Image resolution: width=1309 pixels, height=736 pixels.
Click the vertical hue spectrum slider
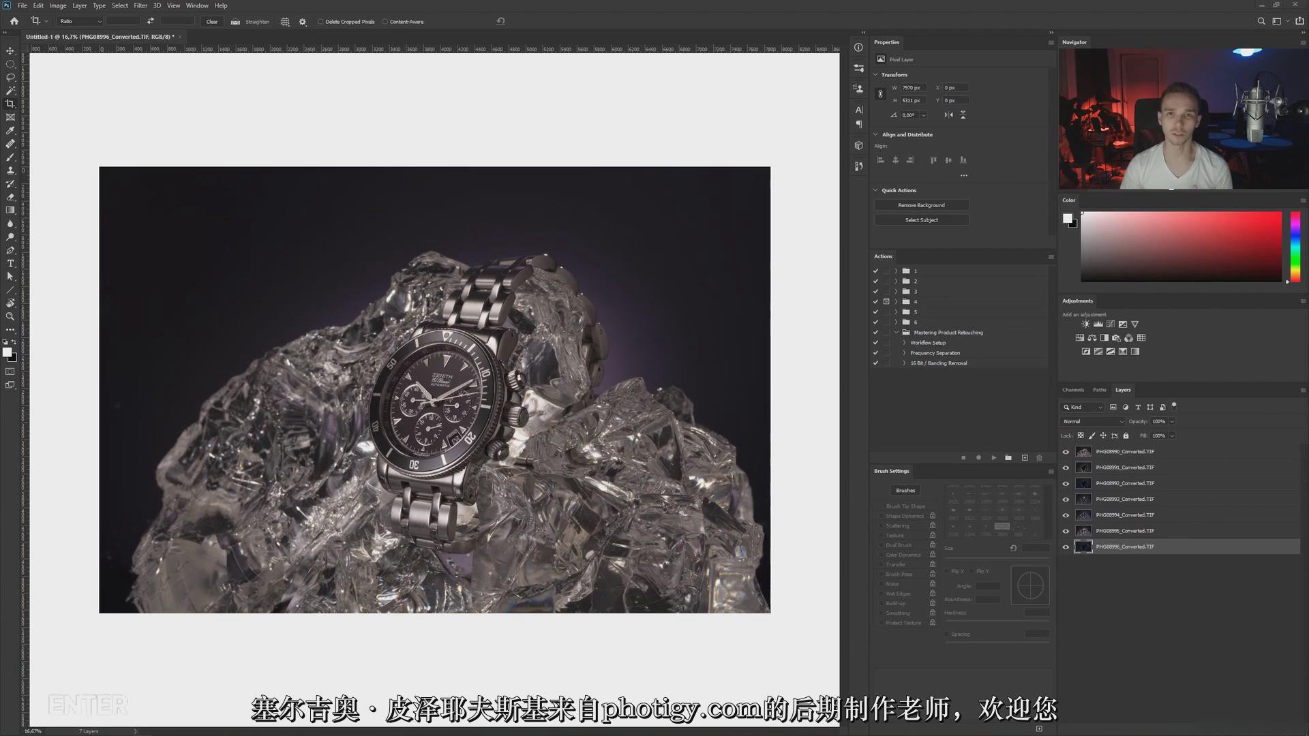point(1295,245)
